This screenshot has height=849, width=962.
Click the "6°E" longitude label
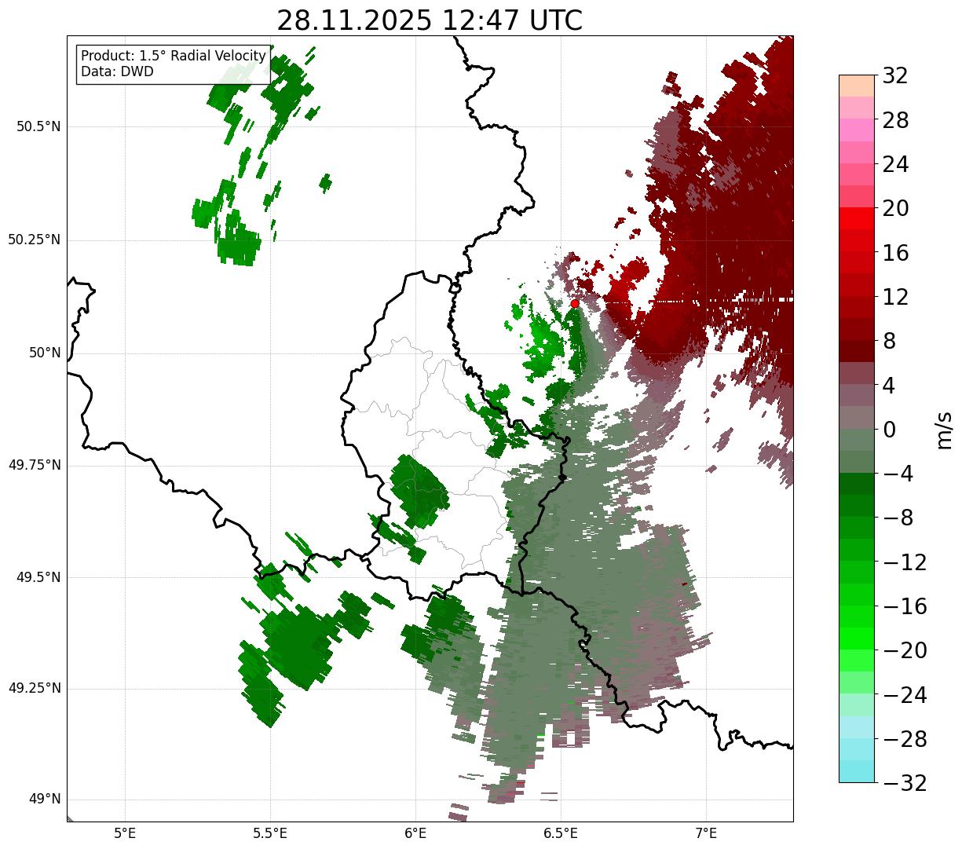[416, 833]
